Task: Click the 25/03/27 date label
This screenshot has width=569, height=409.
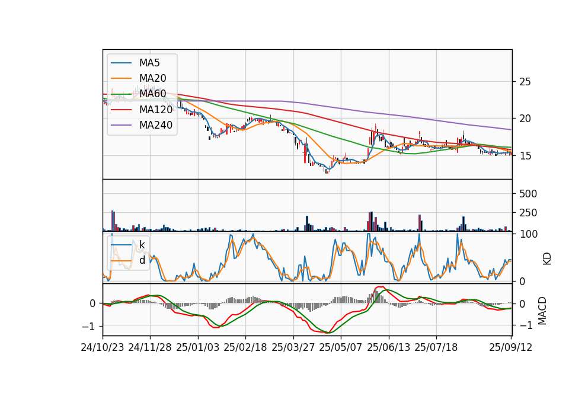Action: pyautogui.click(x=293, y=347)
